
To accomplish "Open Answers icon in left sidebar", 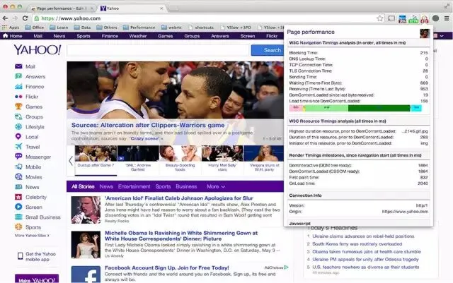I will pyautogui.click(x=18, y=76).
